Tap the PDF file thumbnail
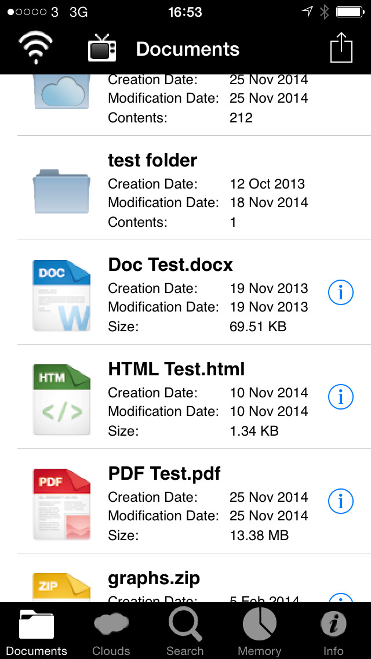Screen dimensions: 371x659 [x=62, y=504]
